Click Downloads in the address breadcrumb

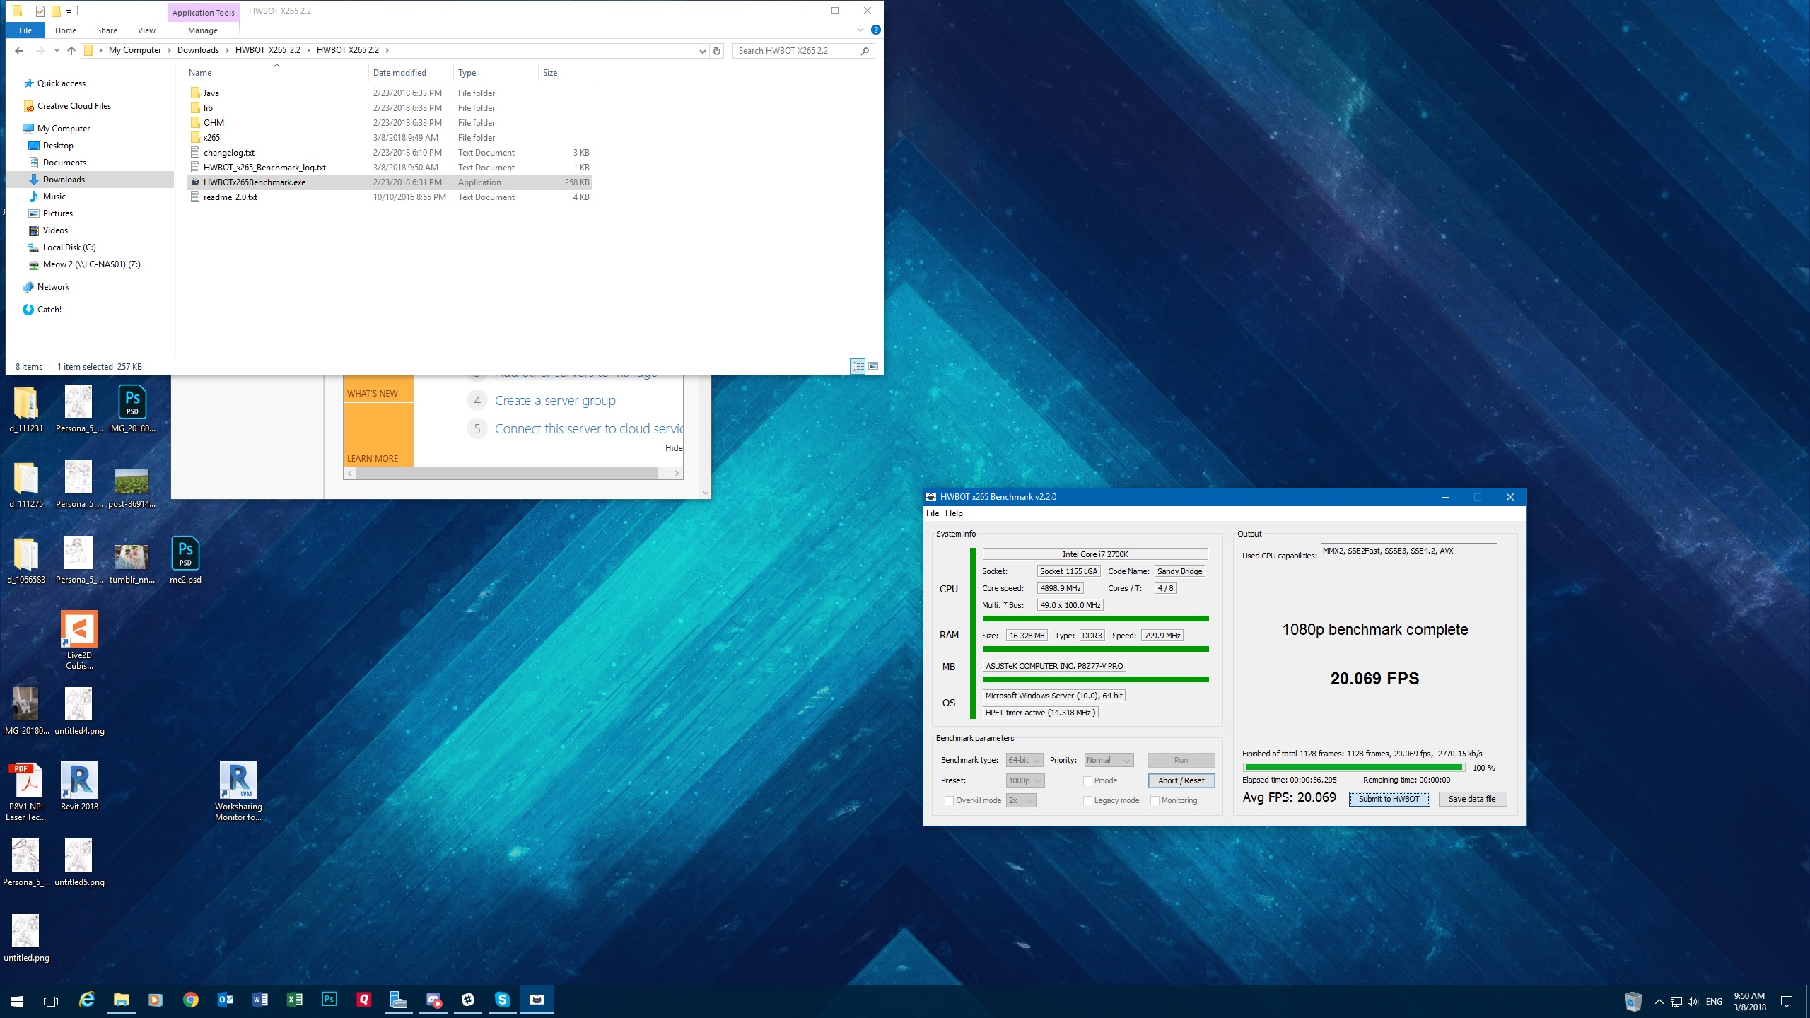(x=198, y=50)
